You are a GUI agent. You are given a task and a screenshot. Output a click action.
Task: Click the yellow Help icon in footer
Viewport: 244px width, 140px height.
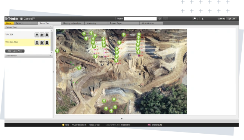tap(63, 125)
